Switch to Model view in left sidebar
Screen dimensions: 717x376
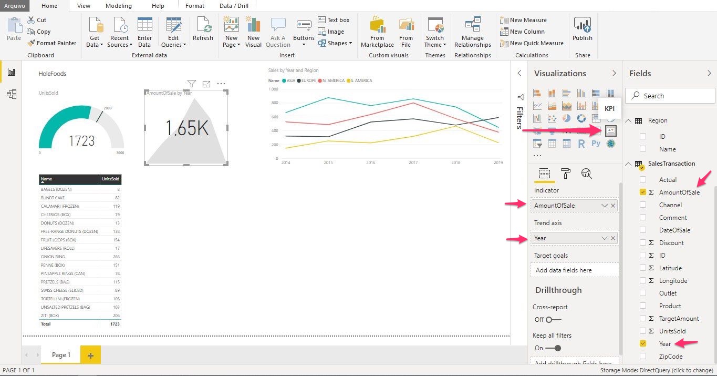(x=12, y=94)
